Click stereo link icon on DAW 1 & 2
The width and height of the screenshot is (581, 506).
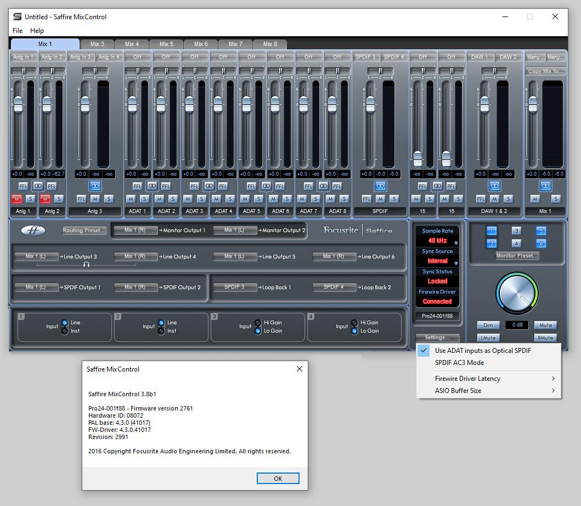click(x=494, y=186)
